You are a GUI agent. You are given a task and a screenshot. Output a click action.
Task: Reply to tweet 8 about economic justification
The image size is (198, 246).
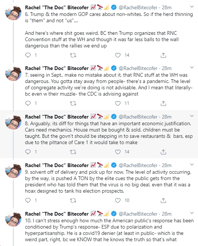[x=28, y=152]
